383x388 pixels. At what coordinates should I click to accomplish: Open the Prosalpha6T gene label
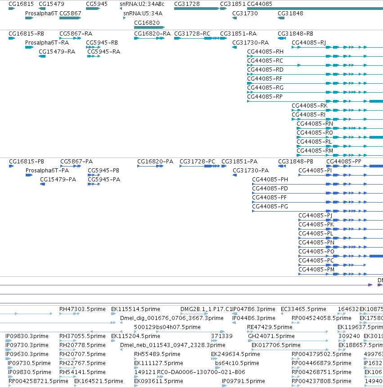point(41,14)
